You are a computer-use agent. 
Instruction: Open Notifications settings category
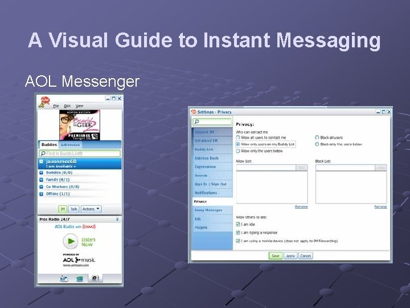point(212,193)
